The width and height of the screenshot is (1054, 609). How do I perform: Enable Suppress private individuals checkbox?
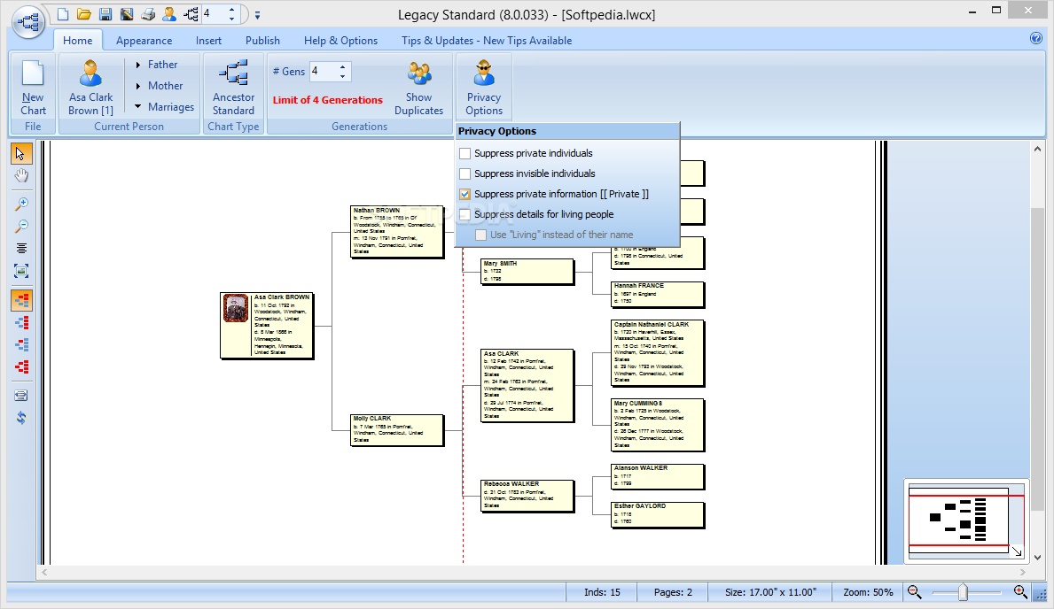[465, 154]
